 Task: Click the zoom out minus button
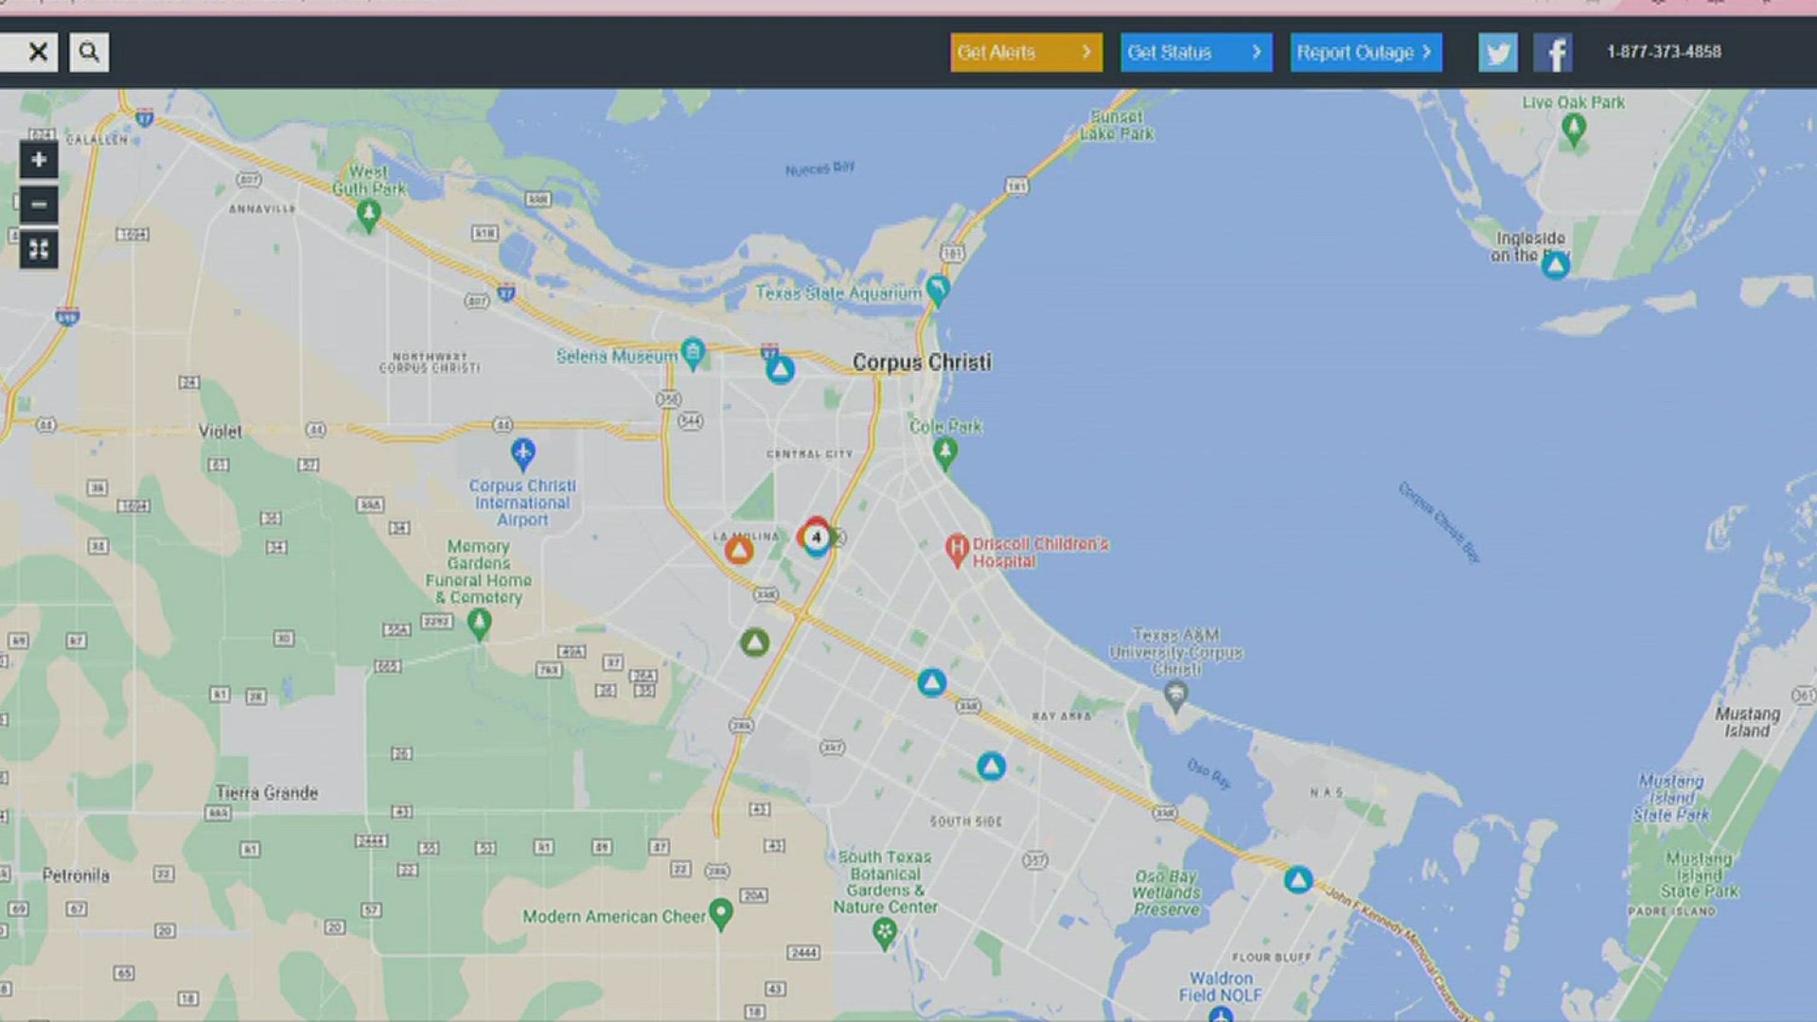tap(39, 204)
